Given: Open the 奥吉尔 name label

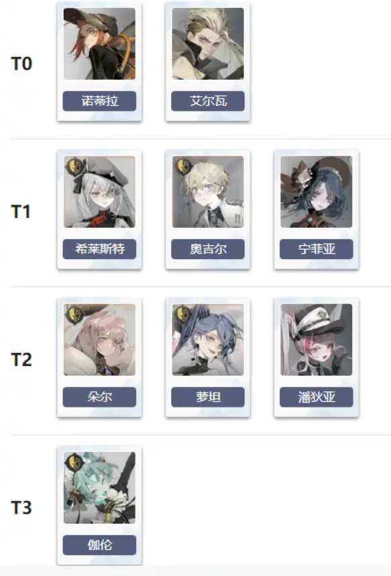Looking at the screenshot, I should pos(208,249).
